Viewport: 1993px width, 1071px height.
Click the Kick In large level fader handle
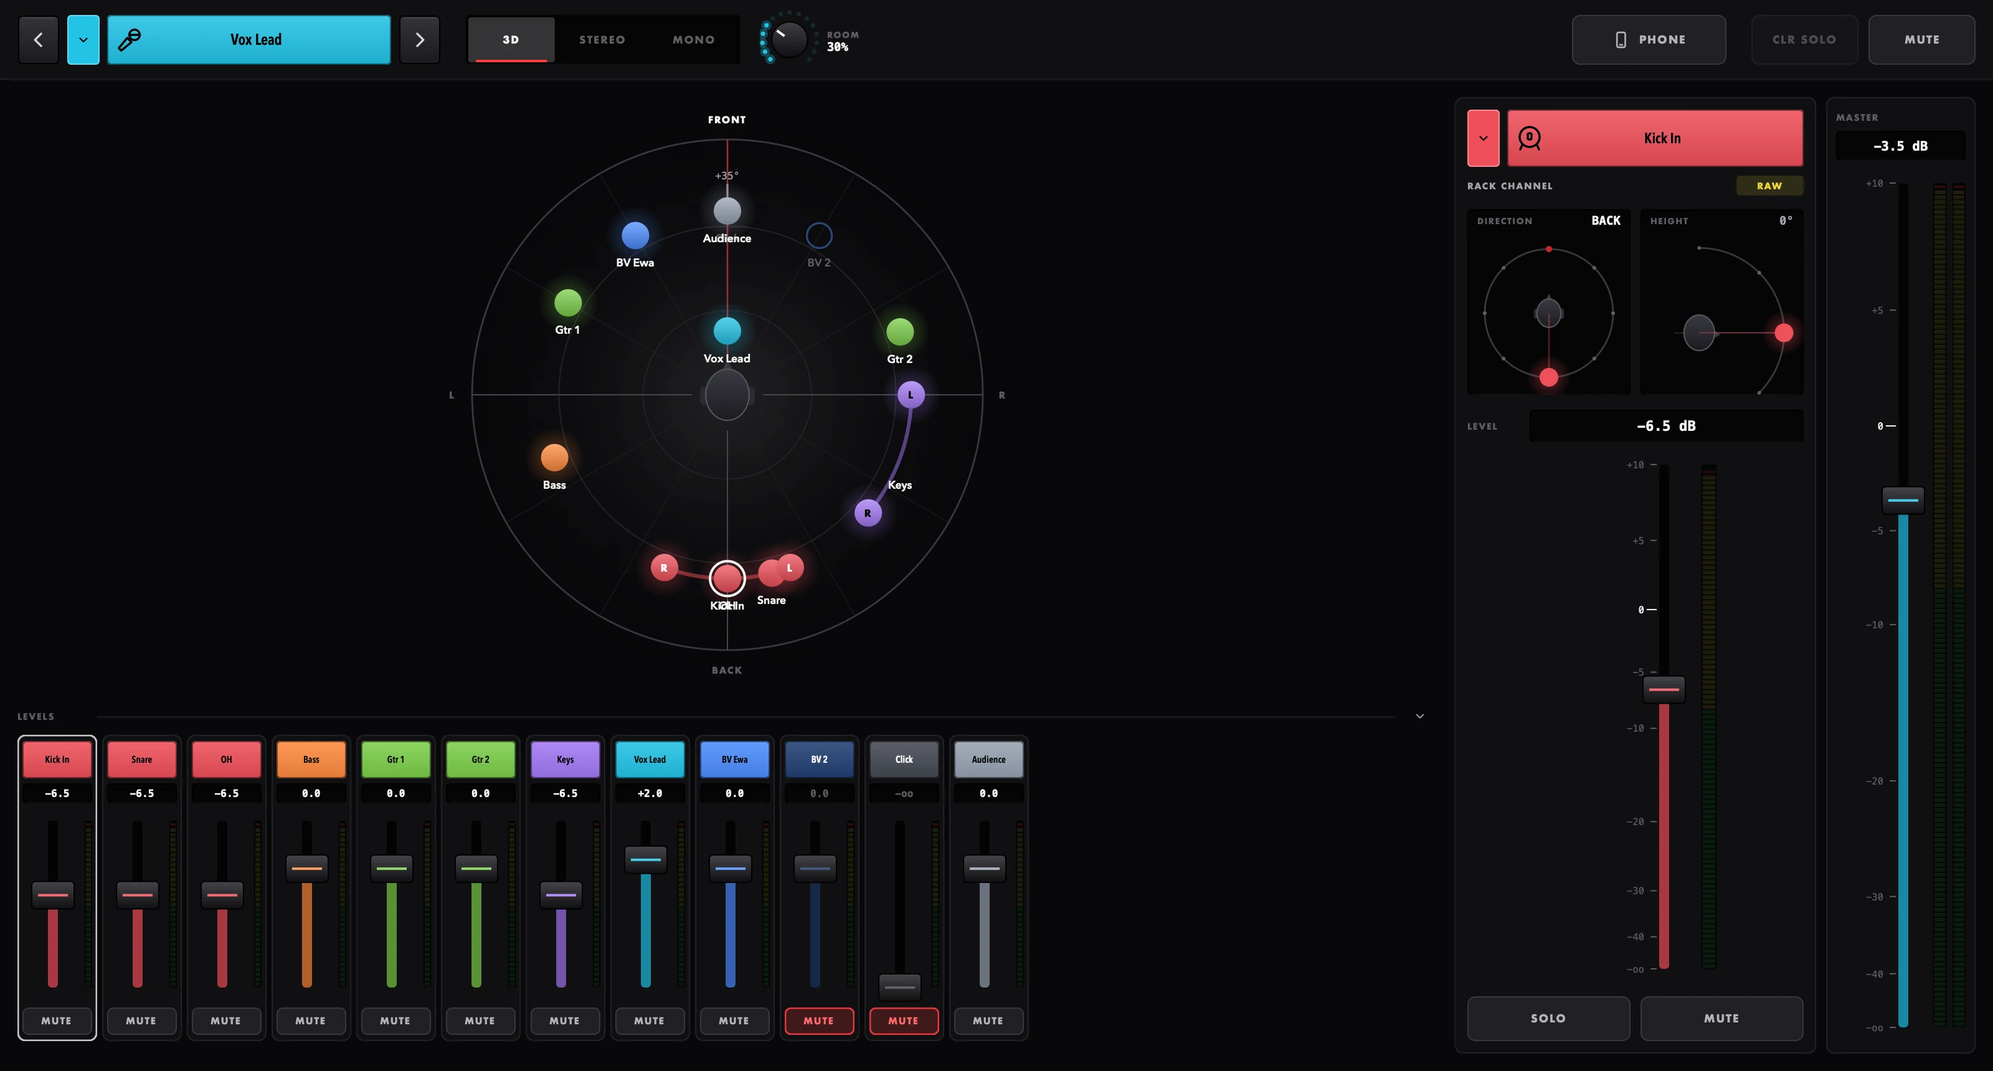[1664, 689]
